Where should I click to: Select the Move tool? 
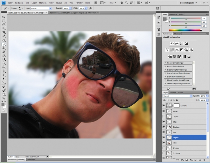coord(4,17)
